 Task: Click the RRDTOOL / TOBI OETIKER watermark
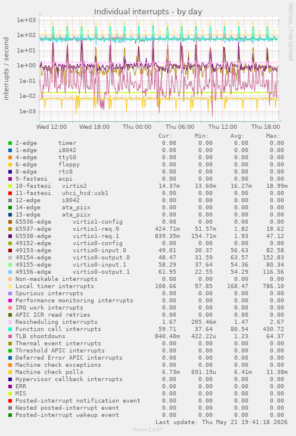pyautogui.click(x=290, y=32)
